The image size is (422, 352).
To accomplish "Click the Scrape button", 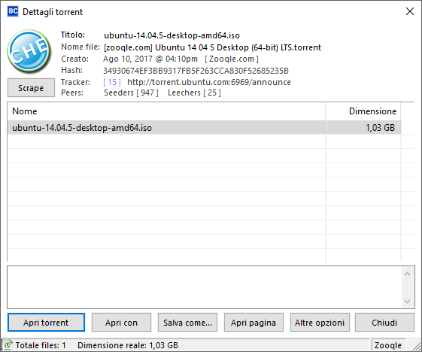I will [x=31, y=88].
